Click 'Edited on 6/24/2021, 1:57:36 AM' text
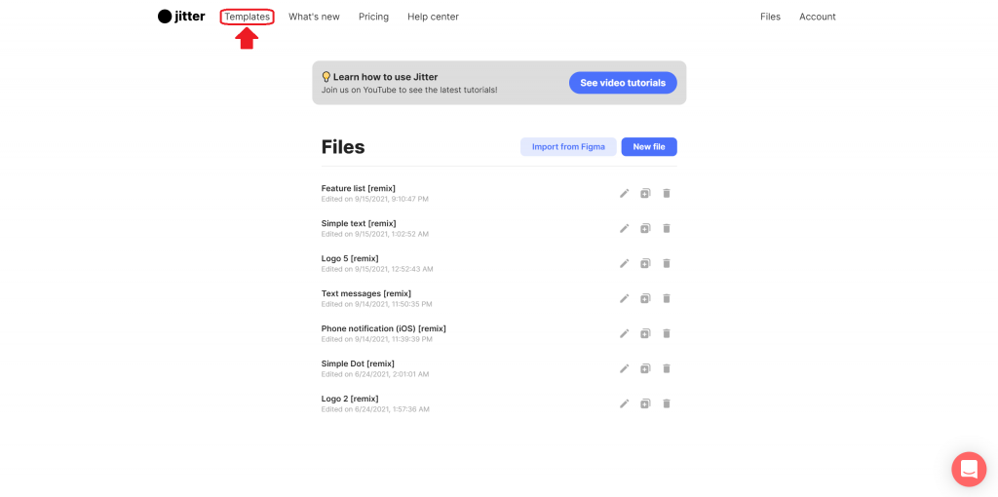 tap(375, 409)
